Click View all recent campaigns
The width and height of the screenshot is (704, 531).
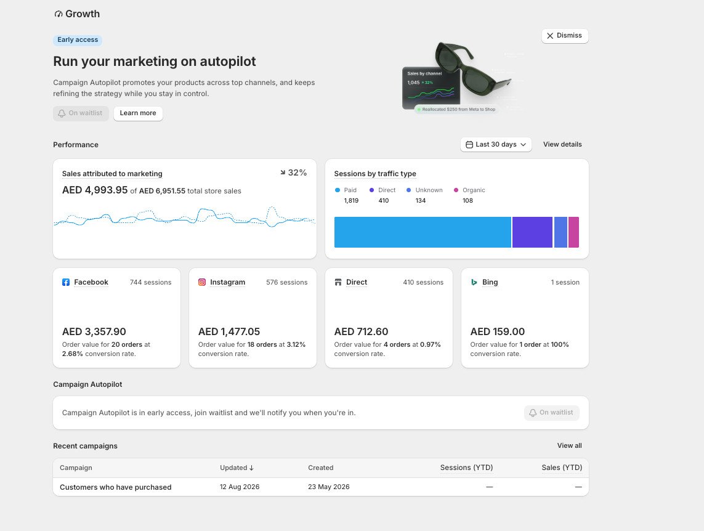pyautogui.click(x=569, y=446)
